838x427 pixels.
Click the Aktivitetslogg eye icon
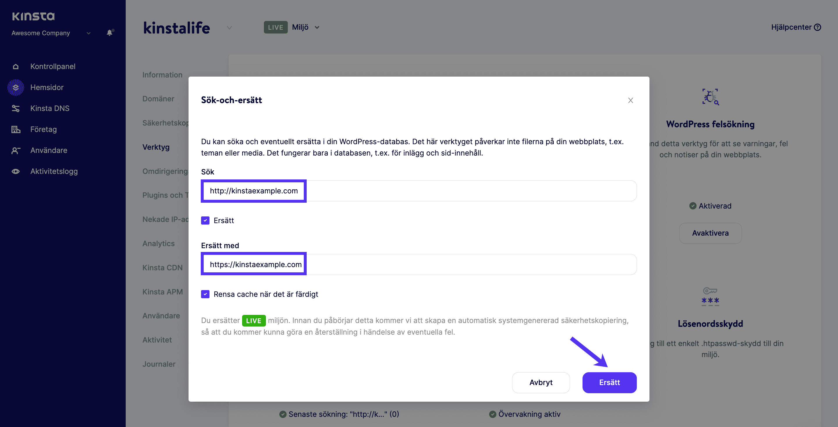(16, 171)
